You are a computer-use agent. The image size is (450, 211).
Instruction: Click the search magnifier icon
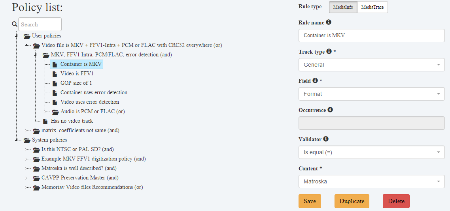pyautogui.click(x=15, y=24)
